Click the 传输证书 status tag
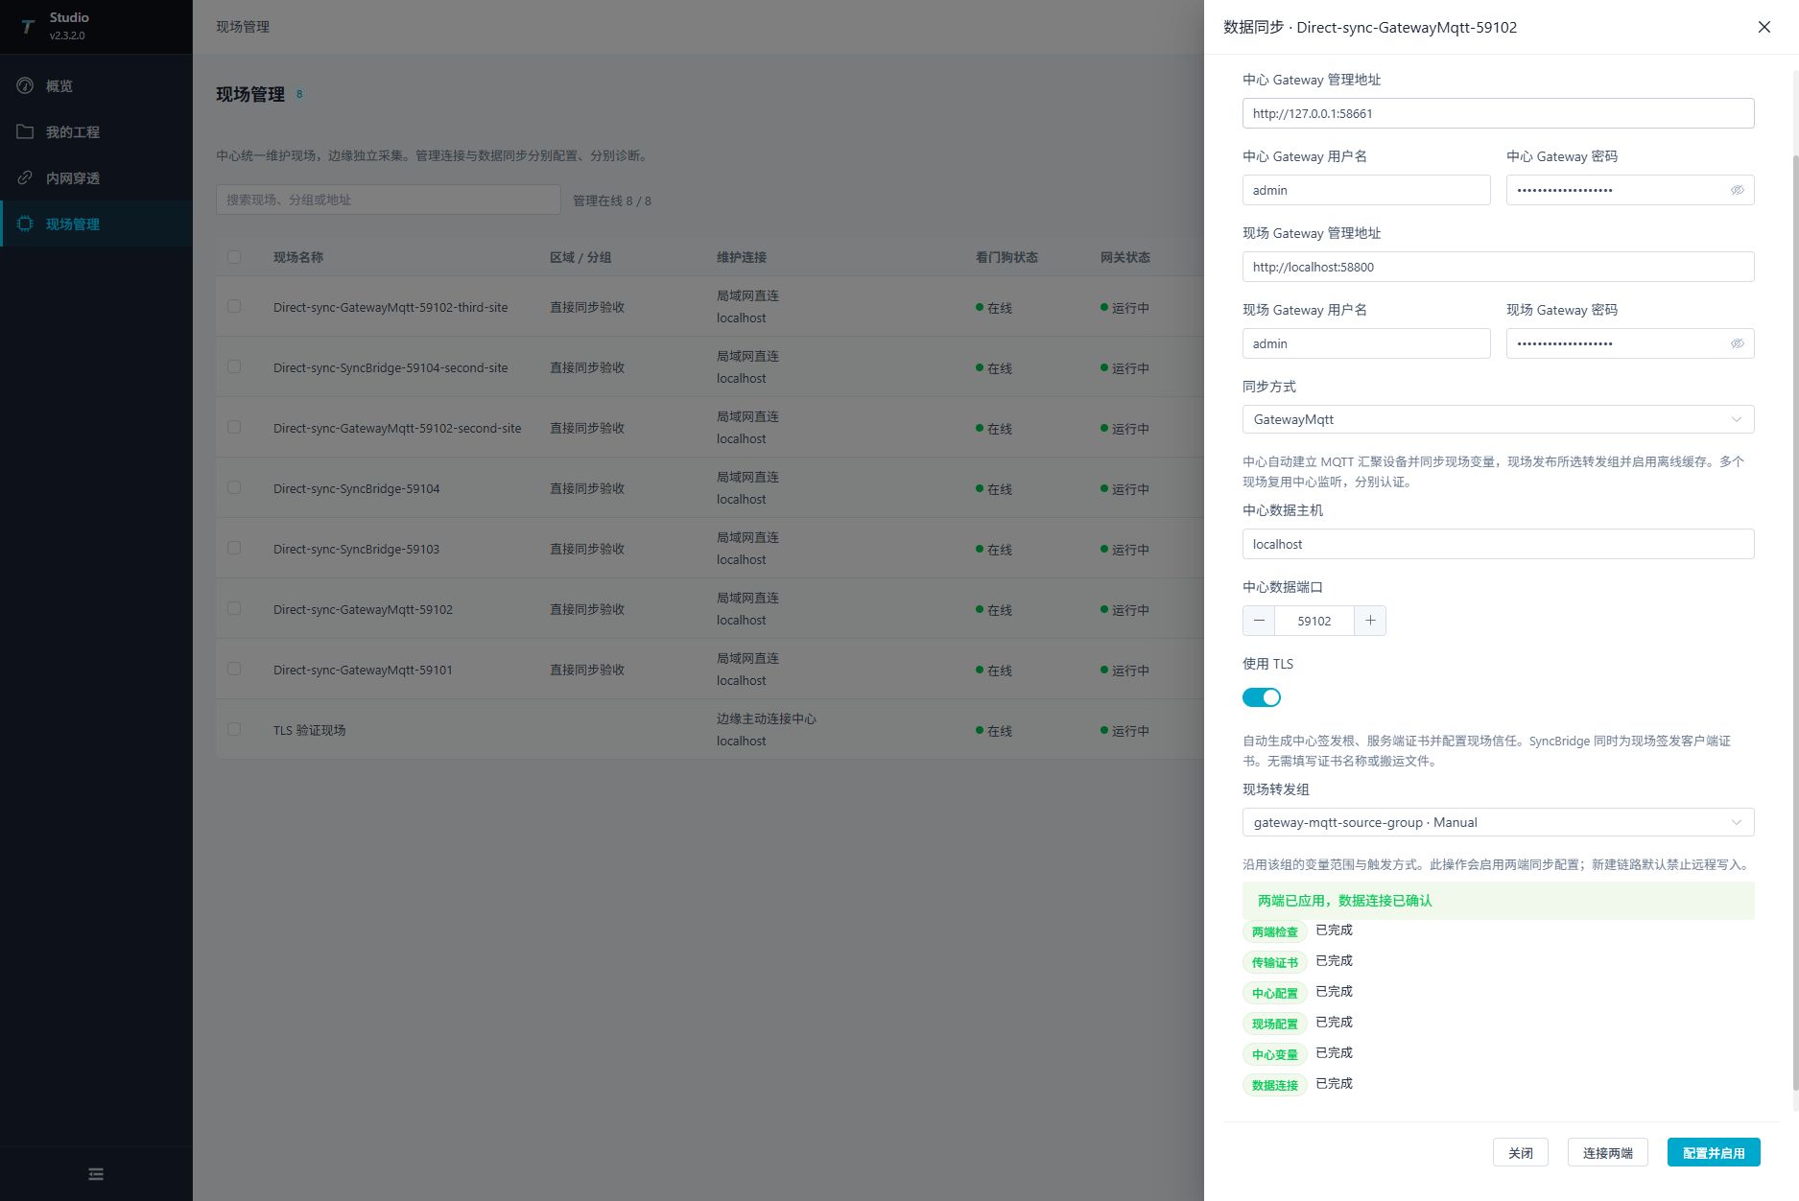Image resolution: width=1799 pixels, height=1201 pixels. tap(1274, 962)
